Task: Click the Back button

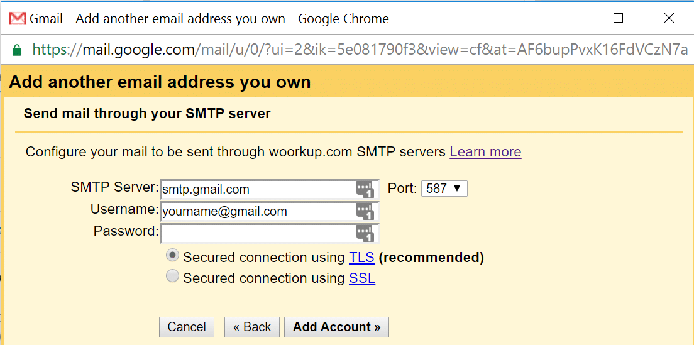Action: point(251,327)
